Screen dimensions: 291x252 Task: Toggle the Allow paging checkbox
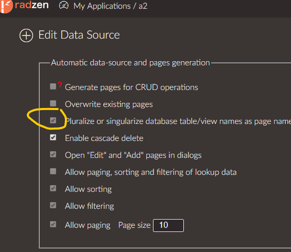pyautogui.click(x=53, y=224)
